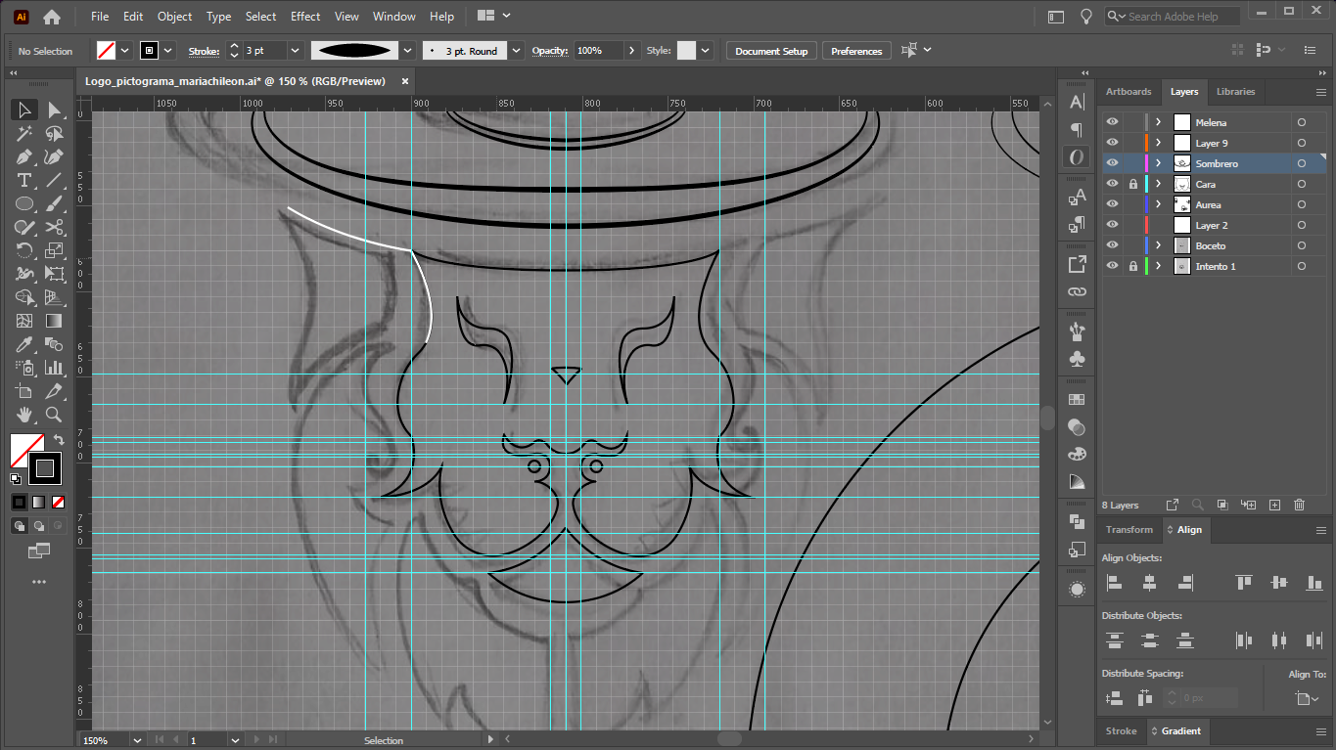Expand the Sombrero layer contents
The image size is (1336, 750).
[1159, 163]
